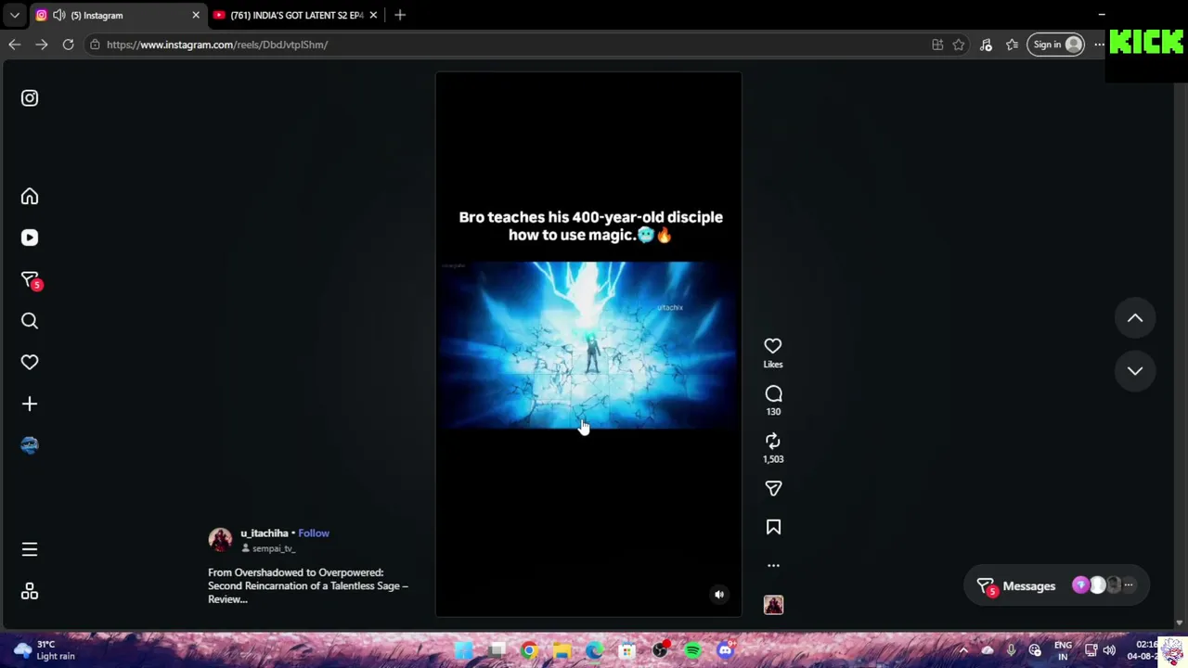Screen dimensions: 1188x668
Task: Open File Explorer from taskbar
Action: pos(562,650)
